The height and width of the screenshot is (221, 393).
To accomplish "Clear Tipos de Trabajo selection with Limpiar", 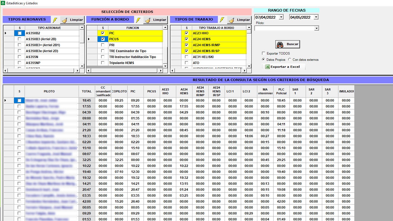I will click(x=239, y=20).
